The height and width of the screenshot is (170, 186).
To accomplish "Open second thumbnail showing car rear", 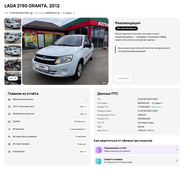I will (x=13, y=38).
